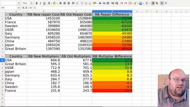This screenshot has height=107, width=190.
Task: Select the Great Britain cell in row 14
Action: pyautogui.click(x=16, y=64)
